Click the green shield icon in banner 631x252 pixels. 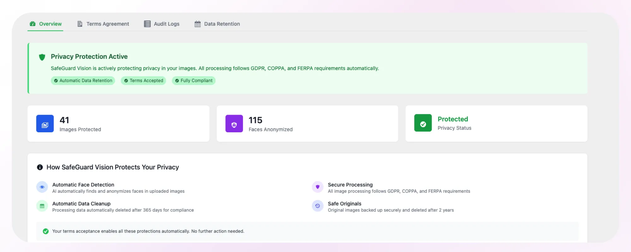tap(42, 57)
